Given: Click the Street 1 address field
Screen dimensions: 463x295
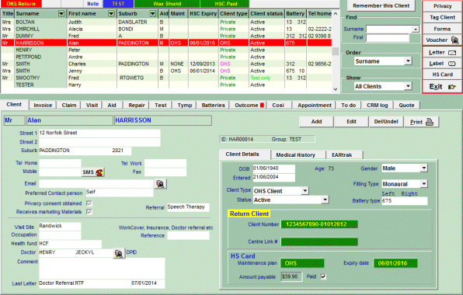Looking at the screenshot, I should (x=99, y=133).
